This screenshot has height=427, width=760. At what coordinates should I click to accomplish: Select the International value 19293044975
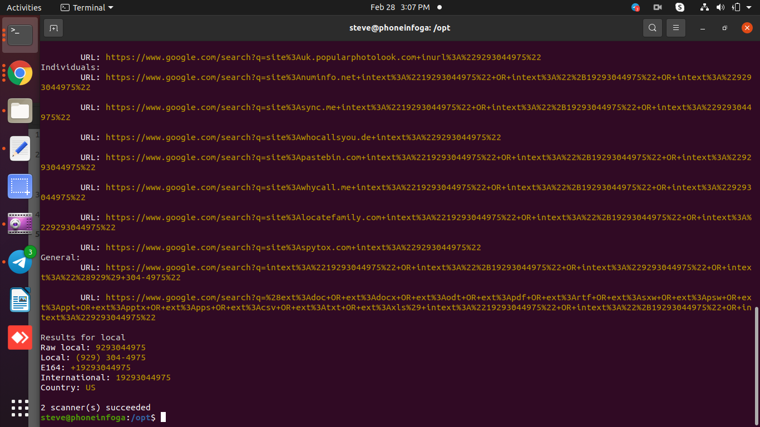pos(143,378)
